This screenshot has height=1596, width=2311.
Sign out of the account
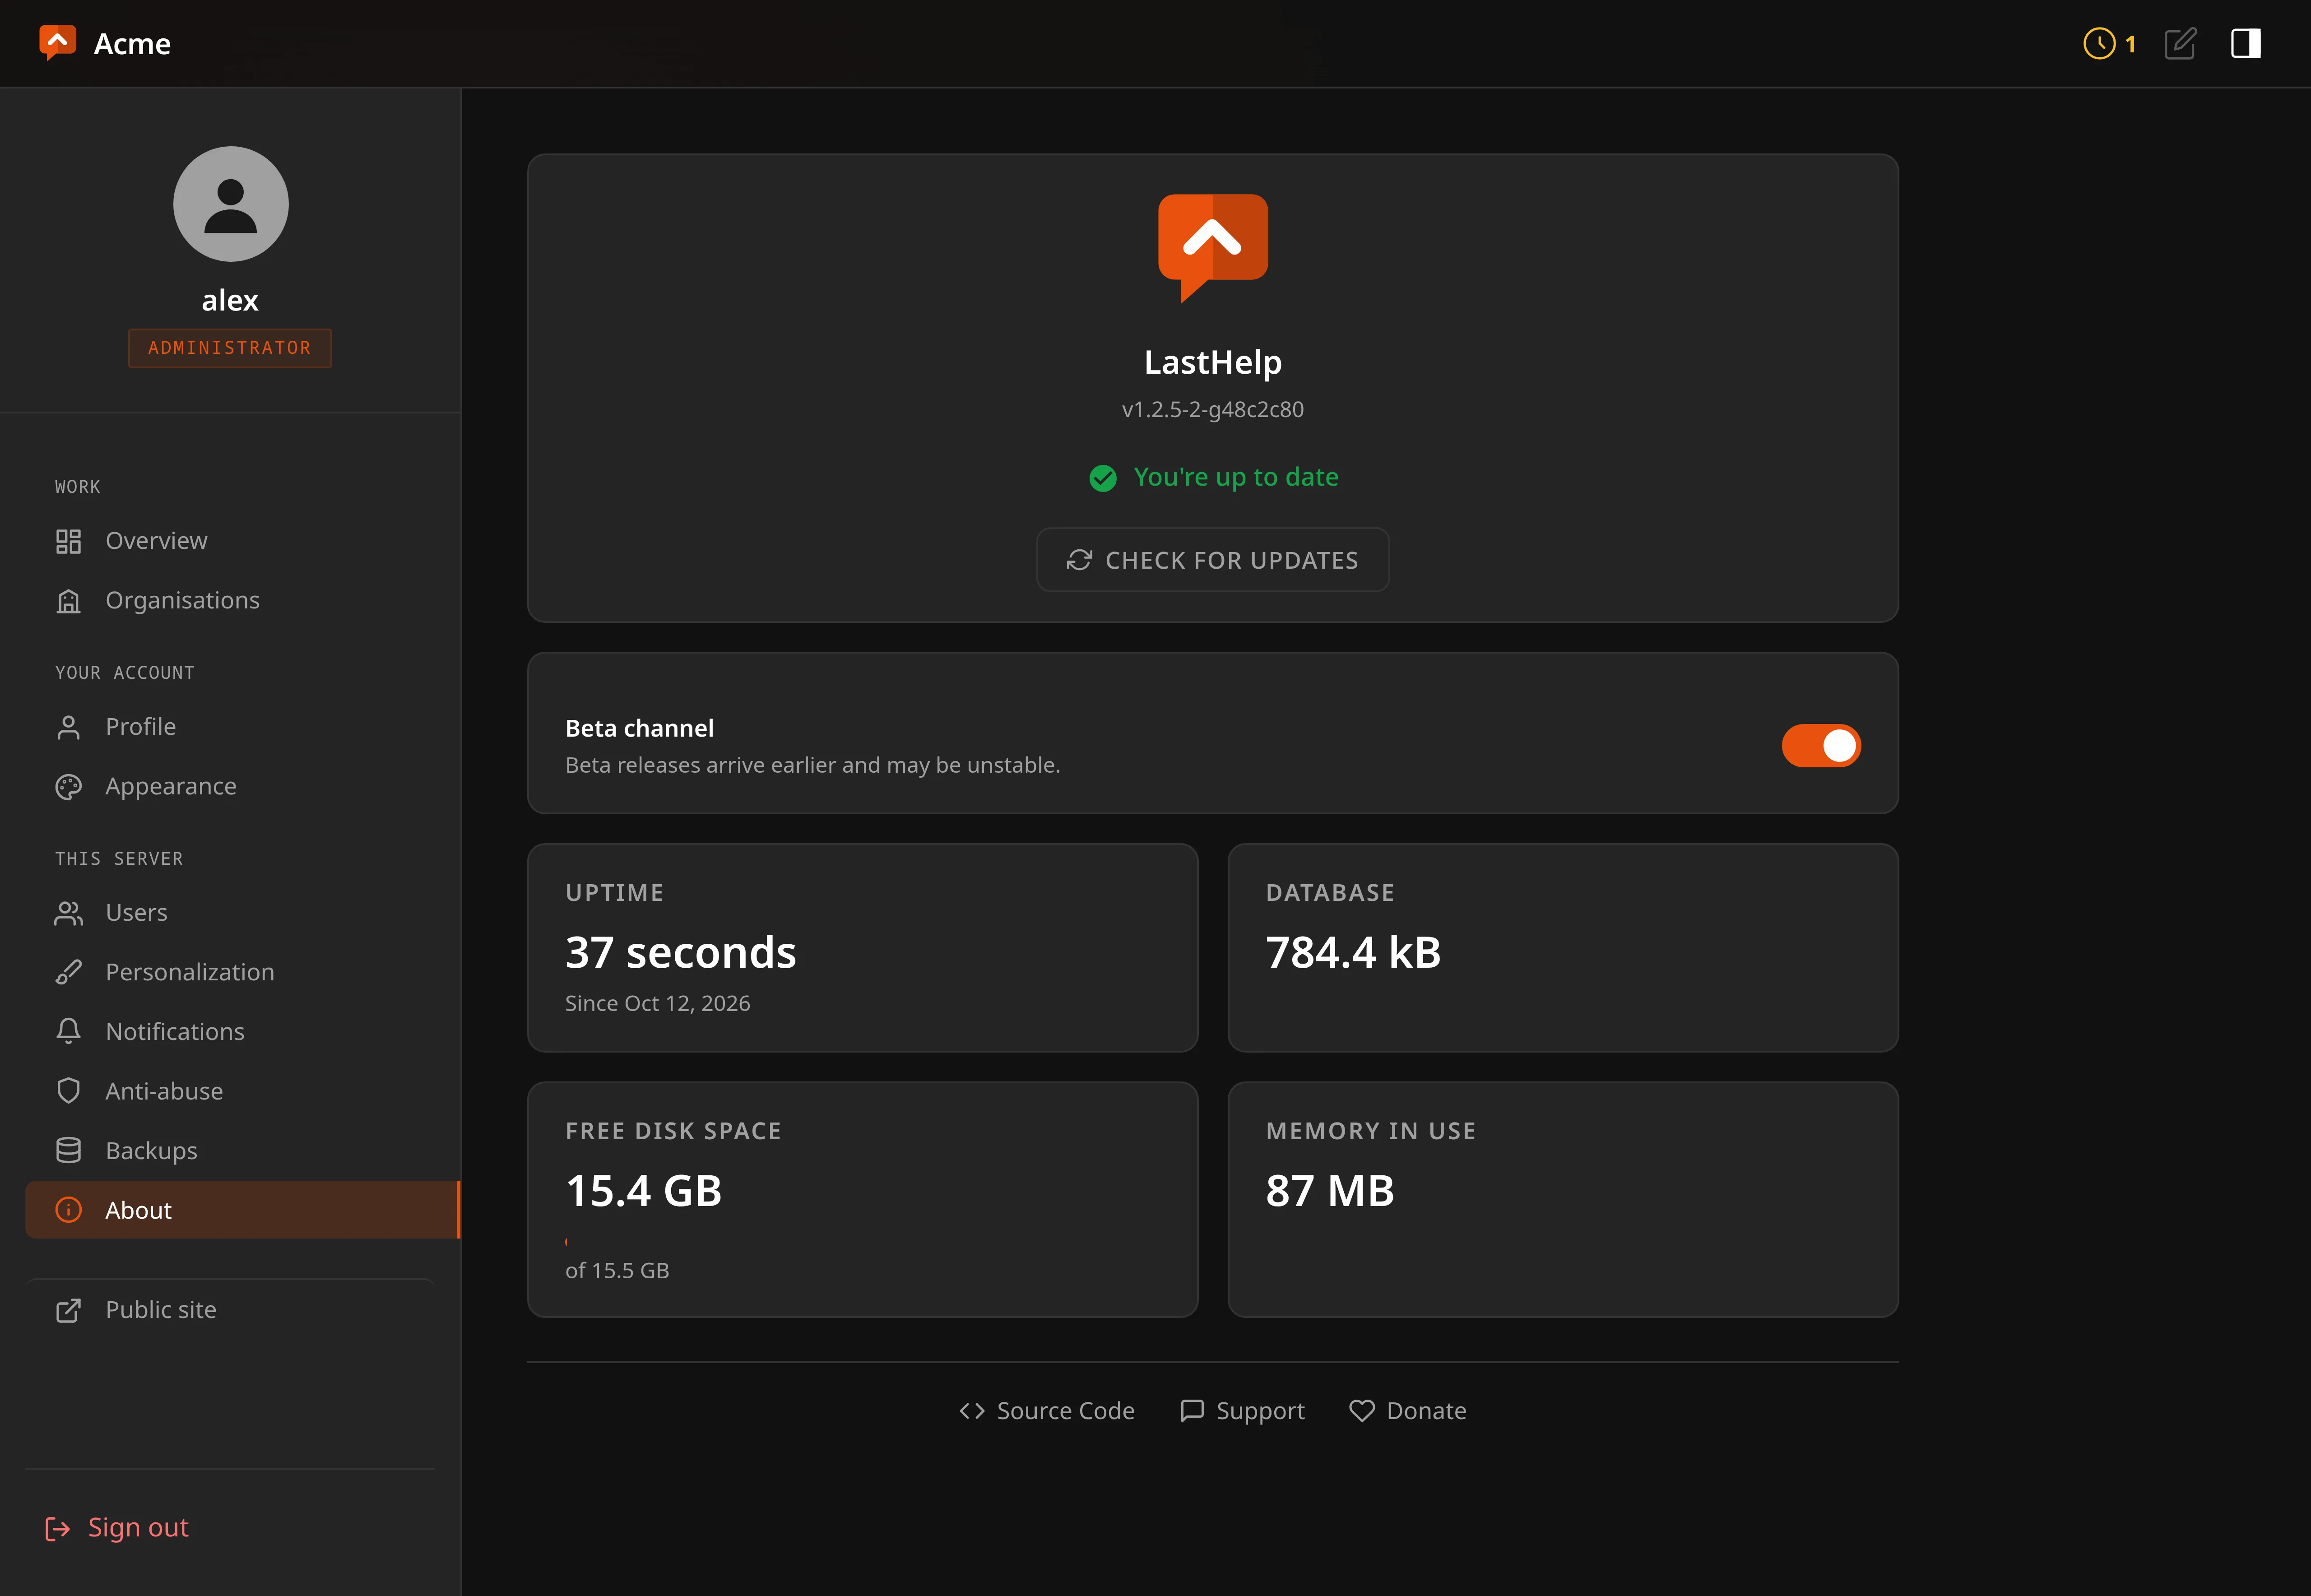click(117, 1528)
